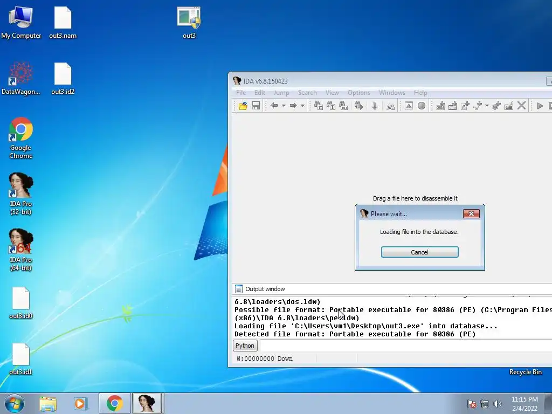Click the warning triangle toolbar icon
Screen dimensions: 552x414
click(x=409, y=106)
